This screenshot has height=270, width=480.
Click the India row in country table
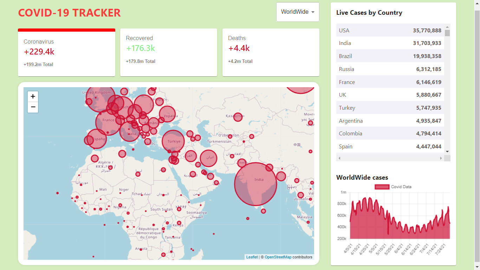point(390,43)
